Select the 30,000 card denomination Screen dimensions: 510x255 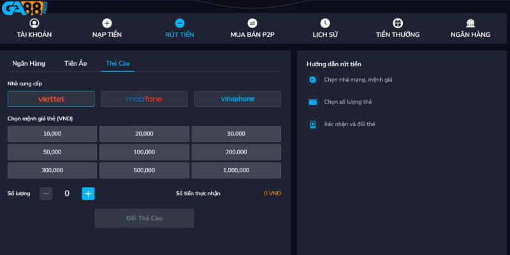click(236, 134)
